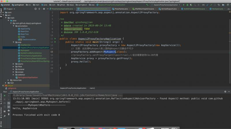Switch to MyAspect.java editor tab

(217, 9)
